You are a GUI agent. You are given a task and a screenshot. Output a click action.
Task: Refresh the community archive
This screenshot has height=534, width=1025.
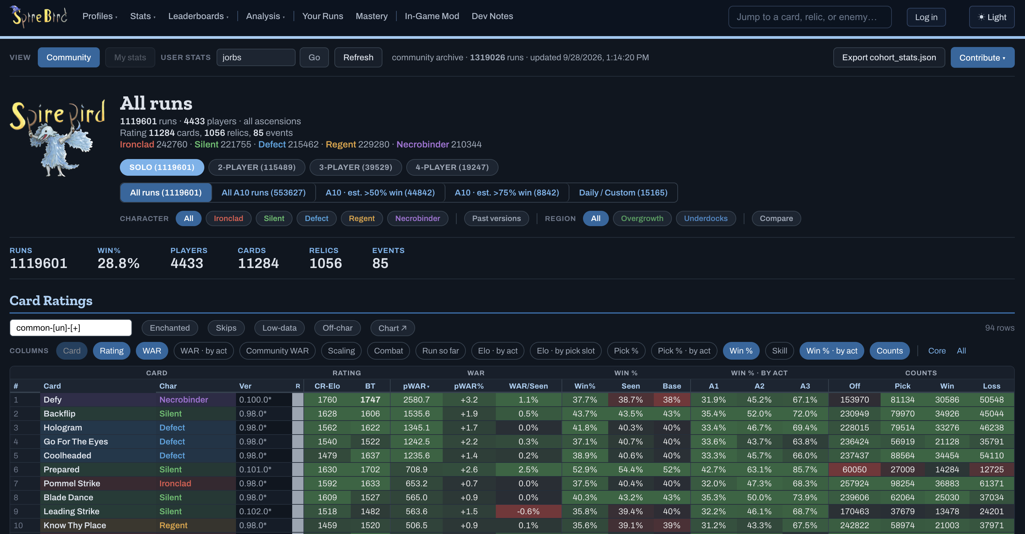click(358, 57)
